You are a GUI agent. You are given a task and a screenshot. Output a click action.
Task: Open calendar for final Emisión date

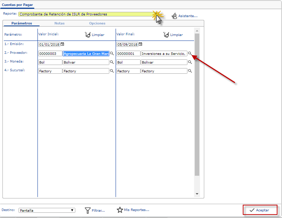[140, 44]
